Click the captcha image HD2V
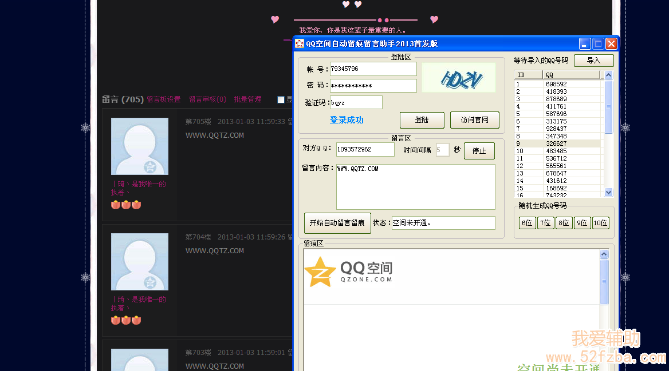The width and height of the screenshot is (669, 371). click(458, 78)
